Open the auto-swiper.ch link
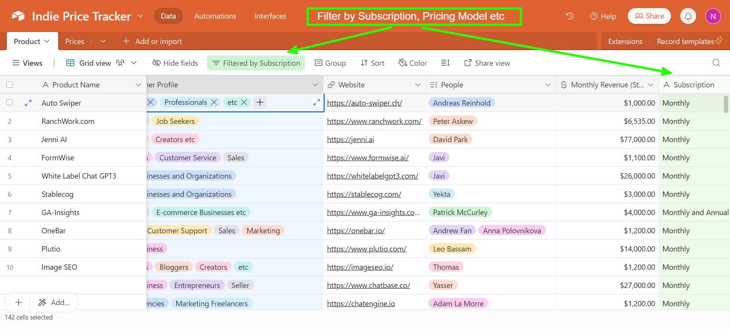 coord(364,103)
